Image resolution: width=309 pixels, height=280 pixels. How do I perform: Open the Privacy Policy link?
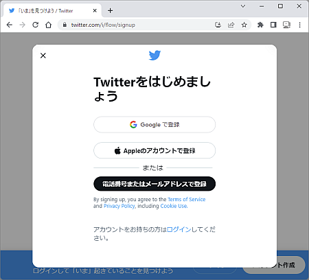pos(119,206)
